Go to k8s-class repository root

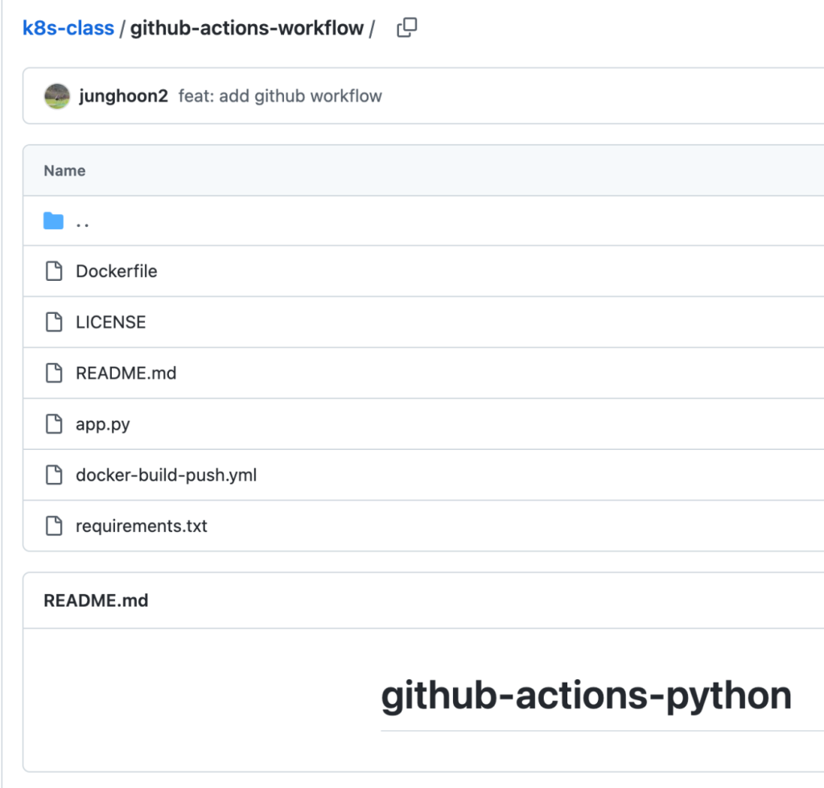(x=68, y=28)
